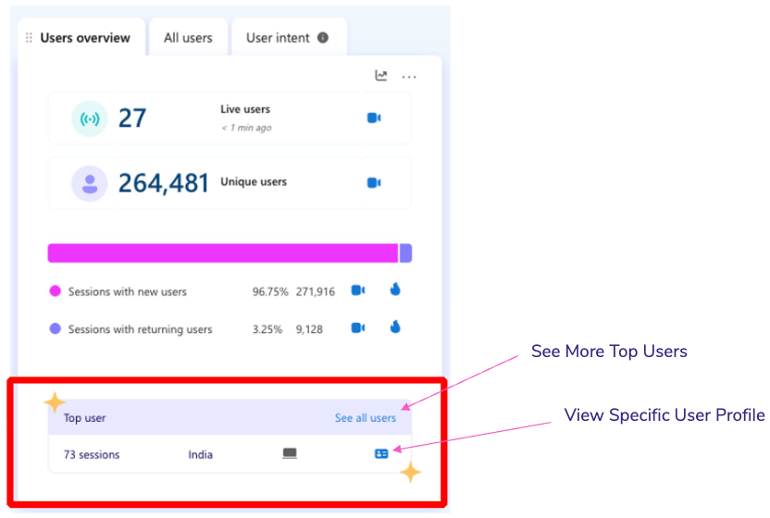The height and width of the screenshot is (518, 770).
Task: Select the Users overview tab
Action: [x=85, y=38]
